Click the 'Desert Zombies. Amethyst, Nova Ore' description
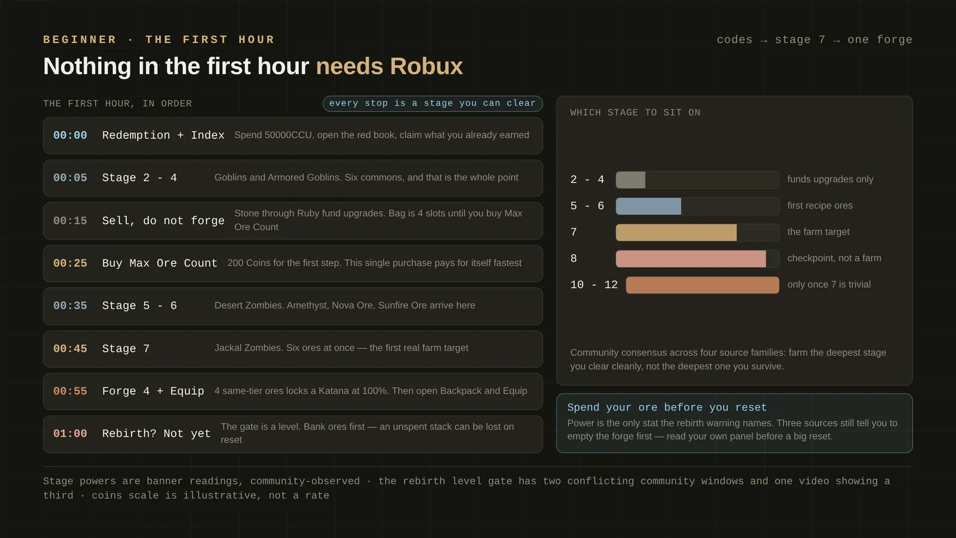 (345, 305)
